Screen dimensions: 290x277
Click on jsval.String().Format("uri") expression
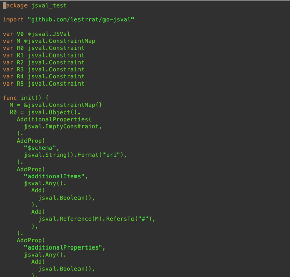click(74, 155)
